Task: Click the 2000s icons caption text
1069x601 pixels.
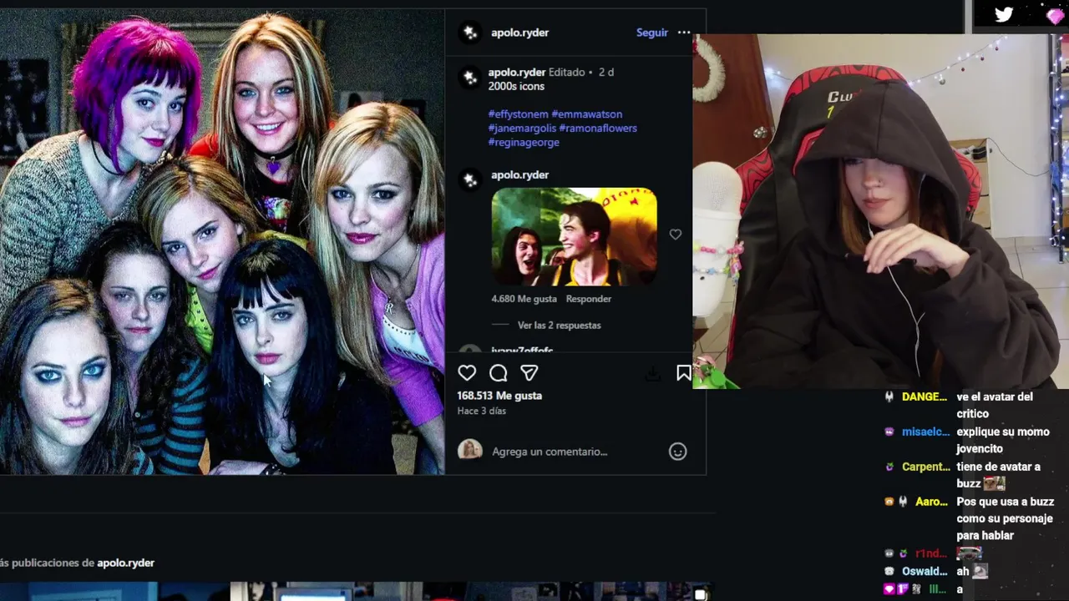Action: click(516, 87)
